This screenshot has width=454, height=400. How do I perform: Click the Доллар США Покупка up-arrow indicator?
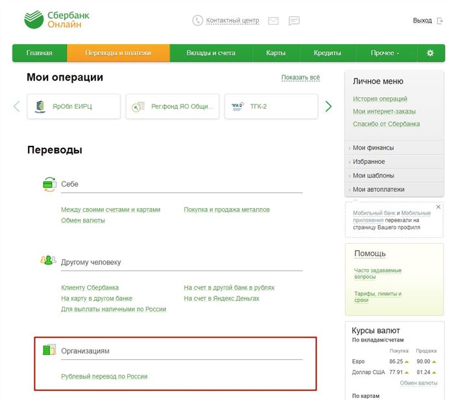pyautogui.click(x=407, y=373)
